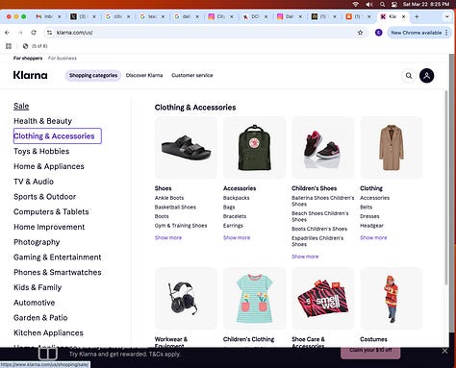Click the Klarna logo

click(x=31, y=75)
